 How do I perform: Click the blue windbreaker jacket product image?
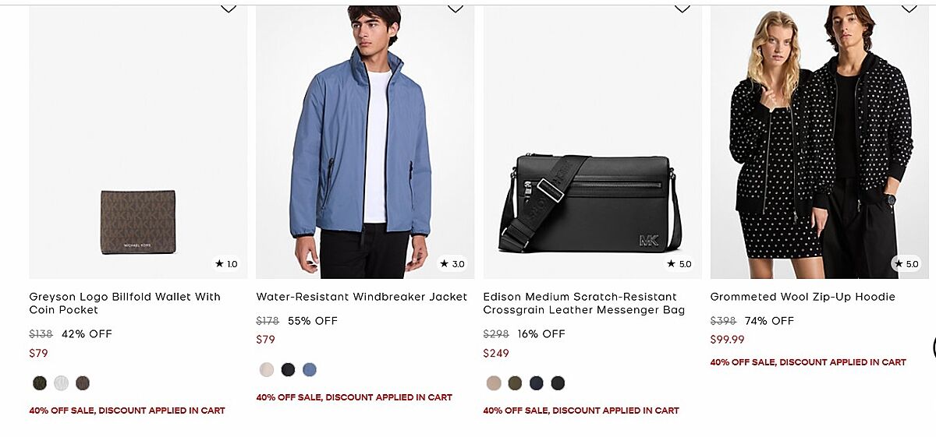tap(365, 142)
